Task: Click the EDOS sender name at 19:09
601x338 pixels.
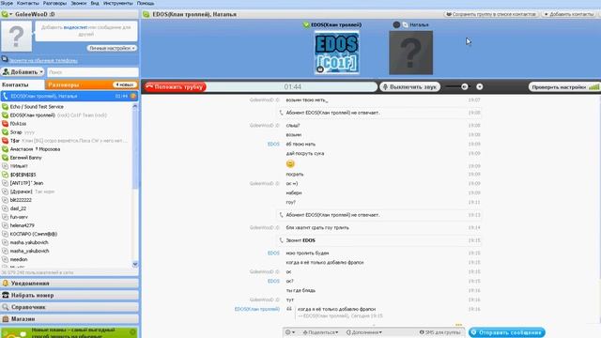Action: [273, 144]
